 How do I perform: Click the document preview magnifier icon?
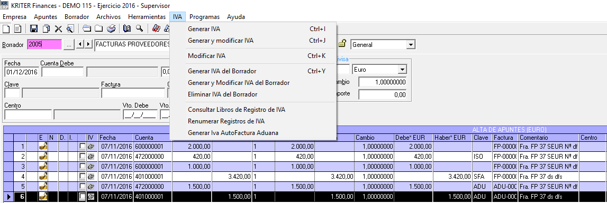click(70, 28)
